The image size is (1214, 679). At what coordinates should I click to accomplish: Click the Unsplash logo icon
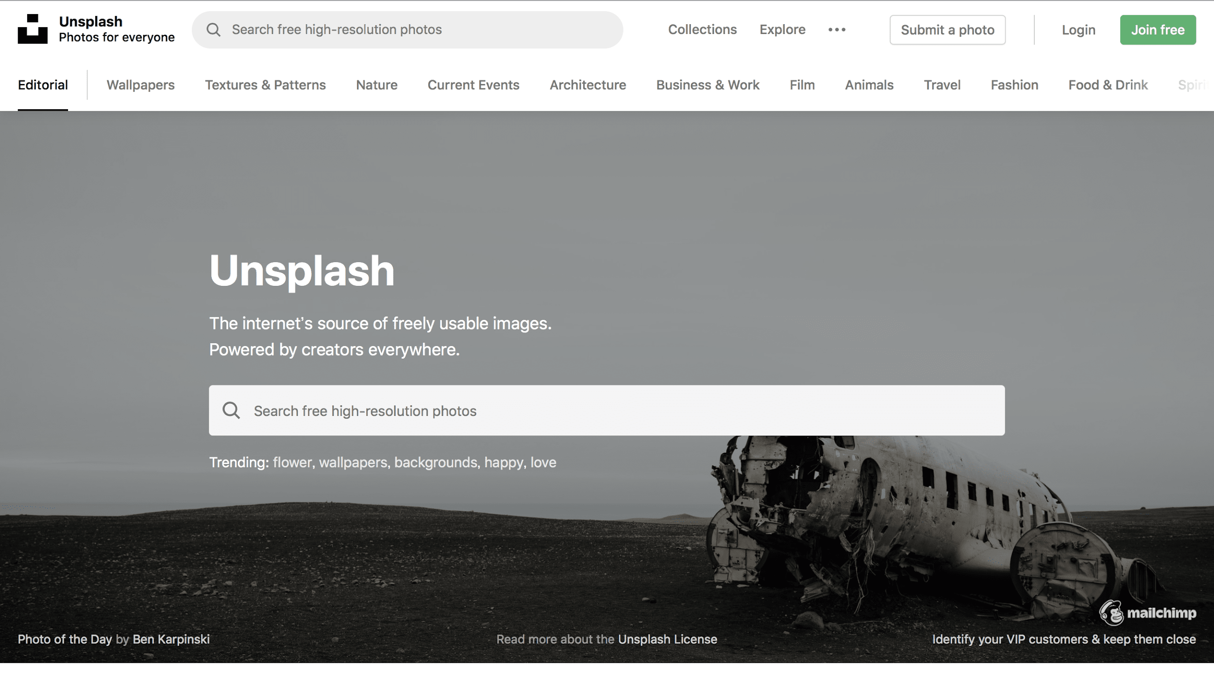(33, 29)
